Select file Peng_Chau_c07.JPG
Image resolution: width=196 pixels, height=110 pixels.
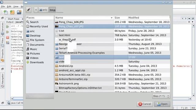112,27
